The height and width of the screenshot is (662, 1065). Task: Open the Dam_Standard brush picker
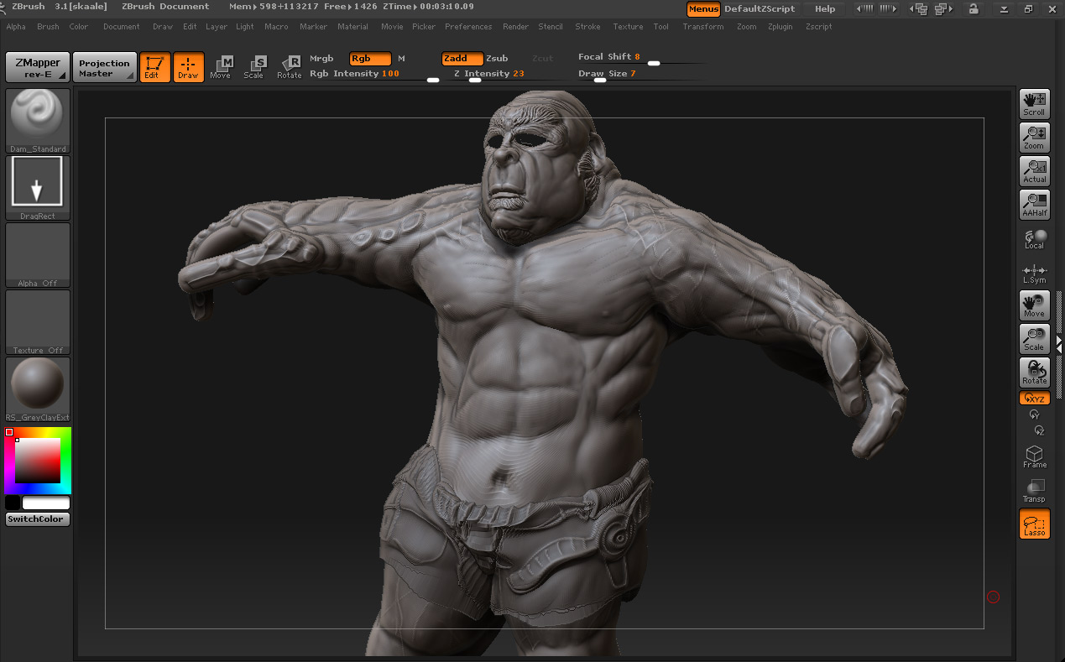pyautogui.click(x=38, y=122)
